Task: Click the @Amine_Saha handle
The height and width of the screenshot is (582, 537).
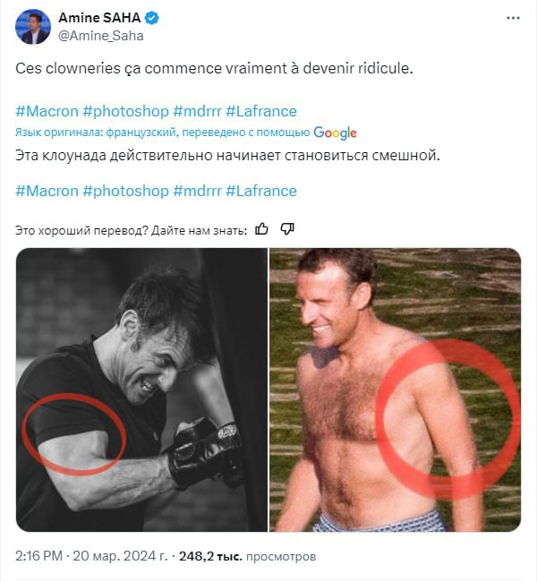Action: pos(101,36)
